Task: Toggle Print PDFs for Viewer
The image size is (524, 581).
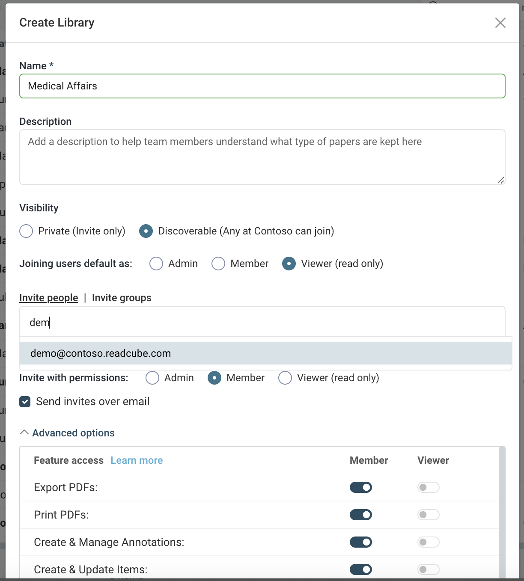Action: point(429,515)
